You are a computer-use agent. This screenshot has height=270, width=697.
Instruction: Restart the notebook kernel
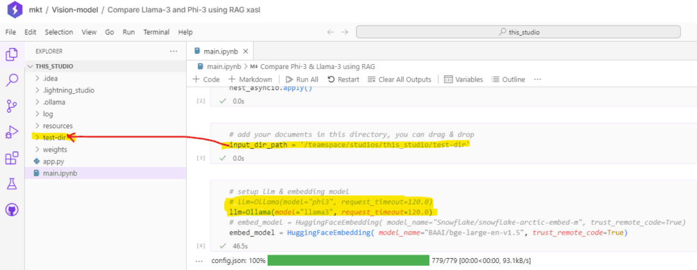coord(343,79)
